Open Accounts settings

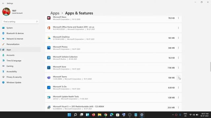20,55
